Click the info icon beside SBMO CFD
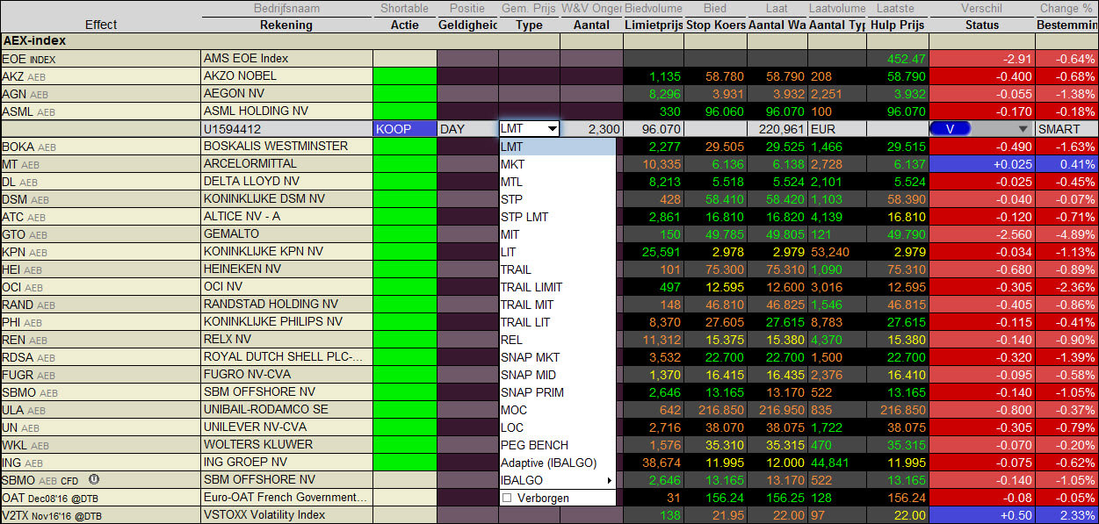This screenshot has width=1099, height=524. [x=94, y=479]
